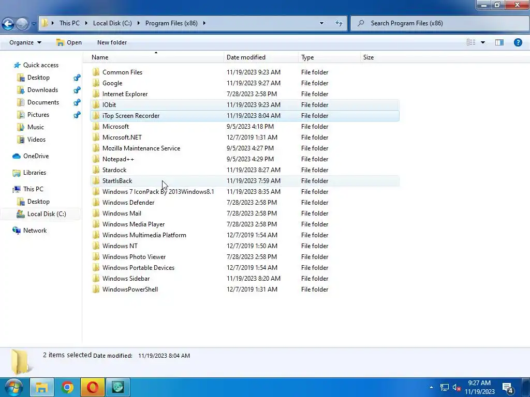Open the recent locations dropdown arrow
This screenshot has width=530, height=397.
[x=34, y=24]
